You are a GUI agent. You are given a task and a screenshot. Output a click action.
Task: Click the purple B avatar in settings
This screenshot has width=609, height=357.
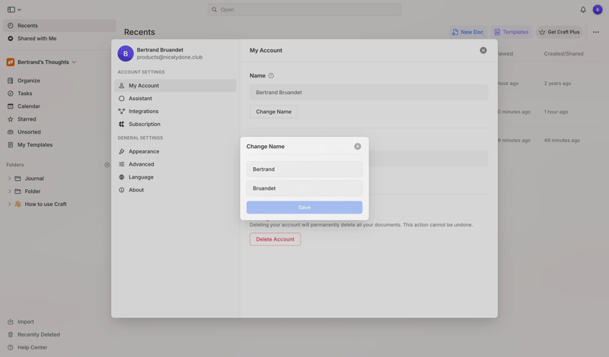(x=126, y=53)
